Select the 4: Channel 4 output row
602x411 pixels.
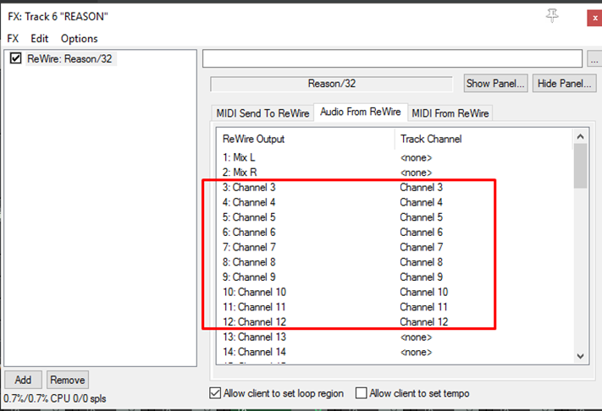[x=249, y=202]
